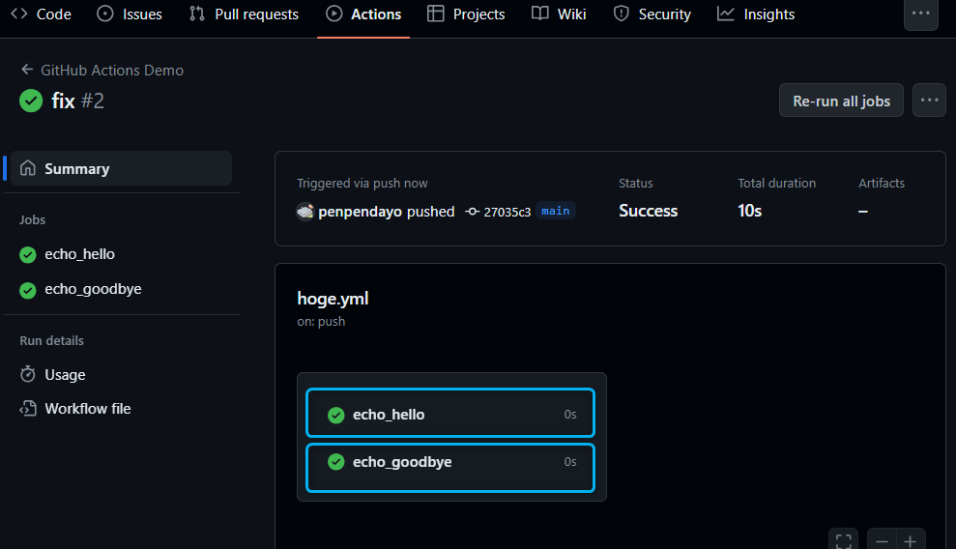The image size is (956, 549).
Task: Click the Success status text
Action: 648,211
